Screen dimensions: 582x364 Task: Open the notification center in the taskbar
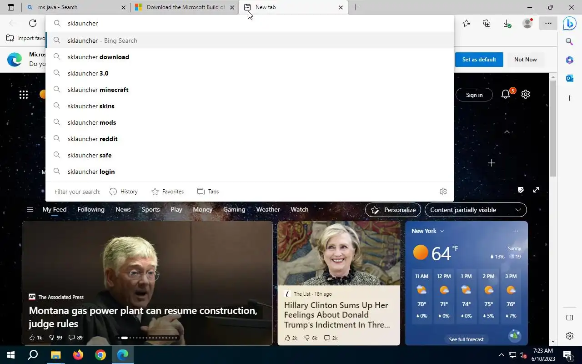(x=567, y=355)
